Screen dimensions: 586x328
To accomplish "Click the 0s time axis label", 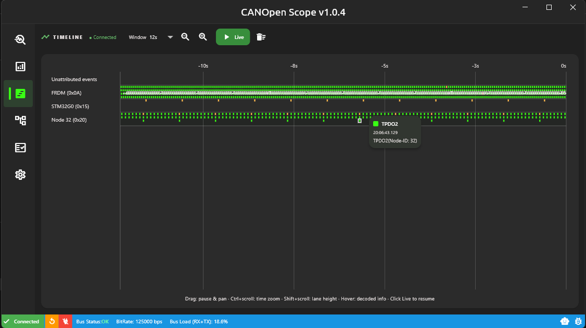I will [564, 65].
